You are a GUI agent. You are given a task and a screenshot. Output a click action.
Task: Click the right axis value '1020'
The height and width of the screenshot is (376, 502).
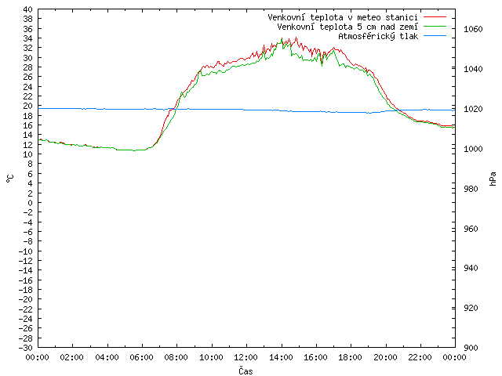point(473,109)
